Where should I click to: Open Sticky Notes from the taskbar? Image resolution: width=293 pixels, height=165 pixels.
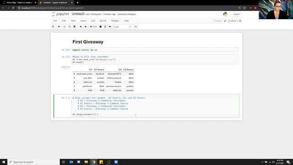tap(101, 162)
